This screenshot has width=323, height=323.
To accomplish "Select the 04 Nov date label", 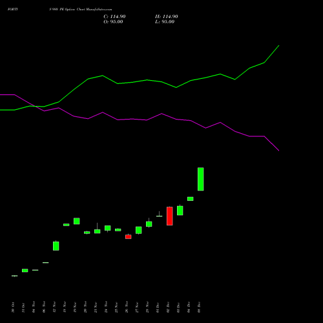I will coord(34,307).
